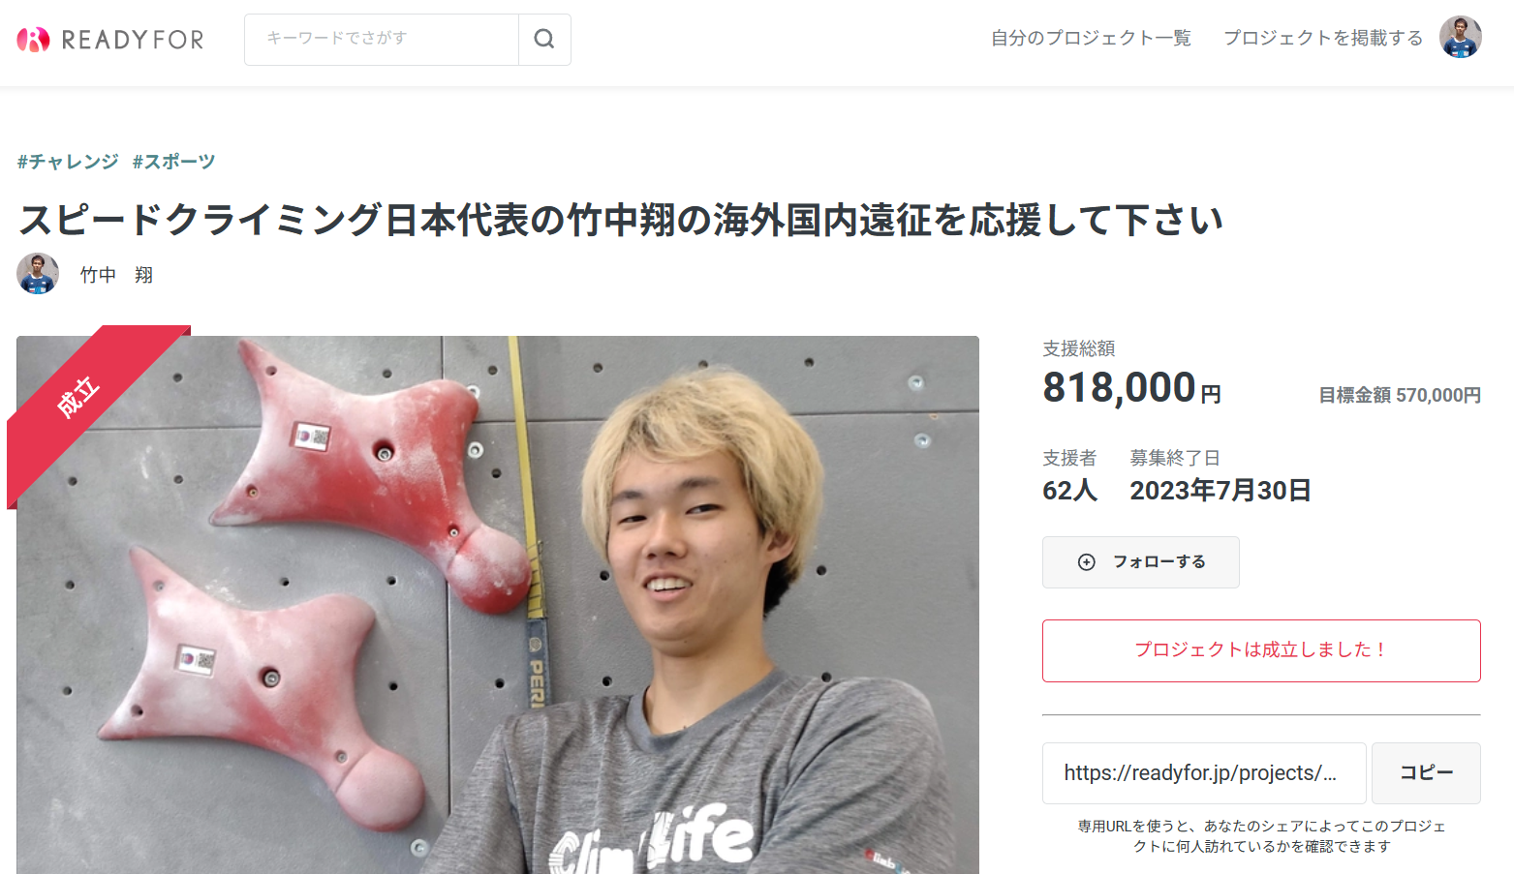
Task: Click the 818,000円 total support amount
Action: (1131, 388)
